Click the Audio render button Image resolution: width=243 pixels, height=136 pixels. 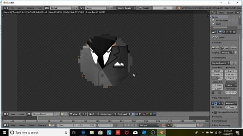point(233,48)
